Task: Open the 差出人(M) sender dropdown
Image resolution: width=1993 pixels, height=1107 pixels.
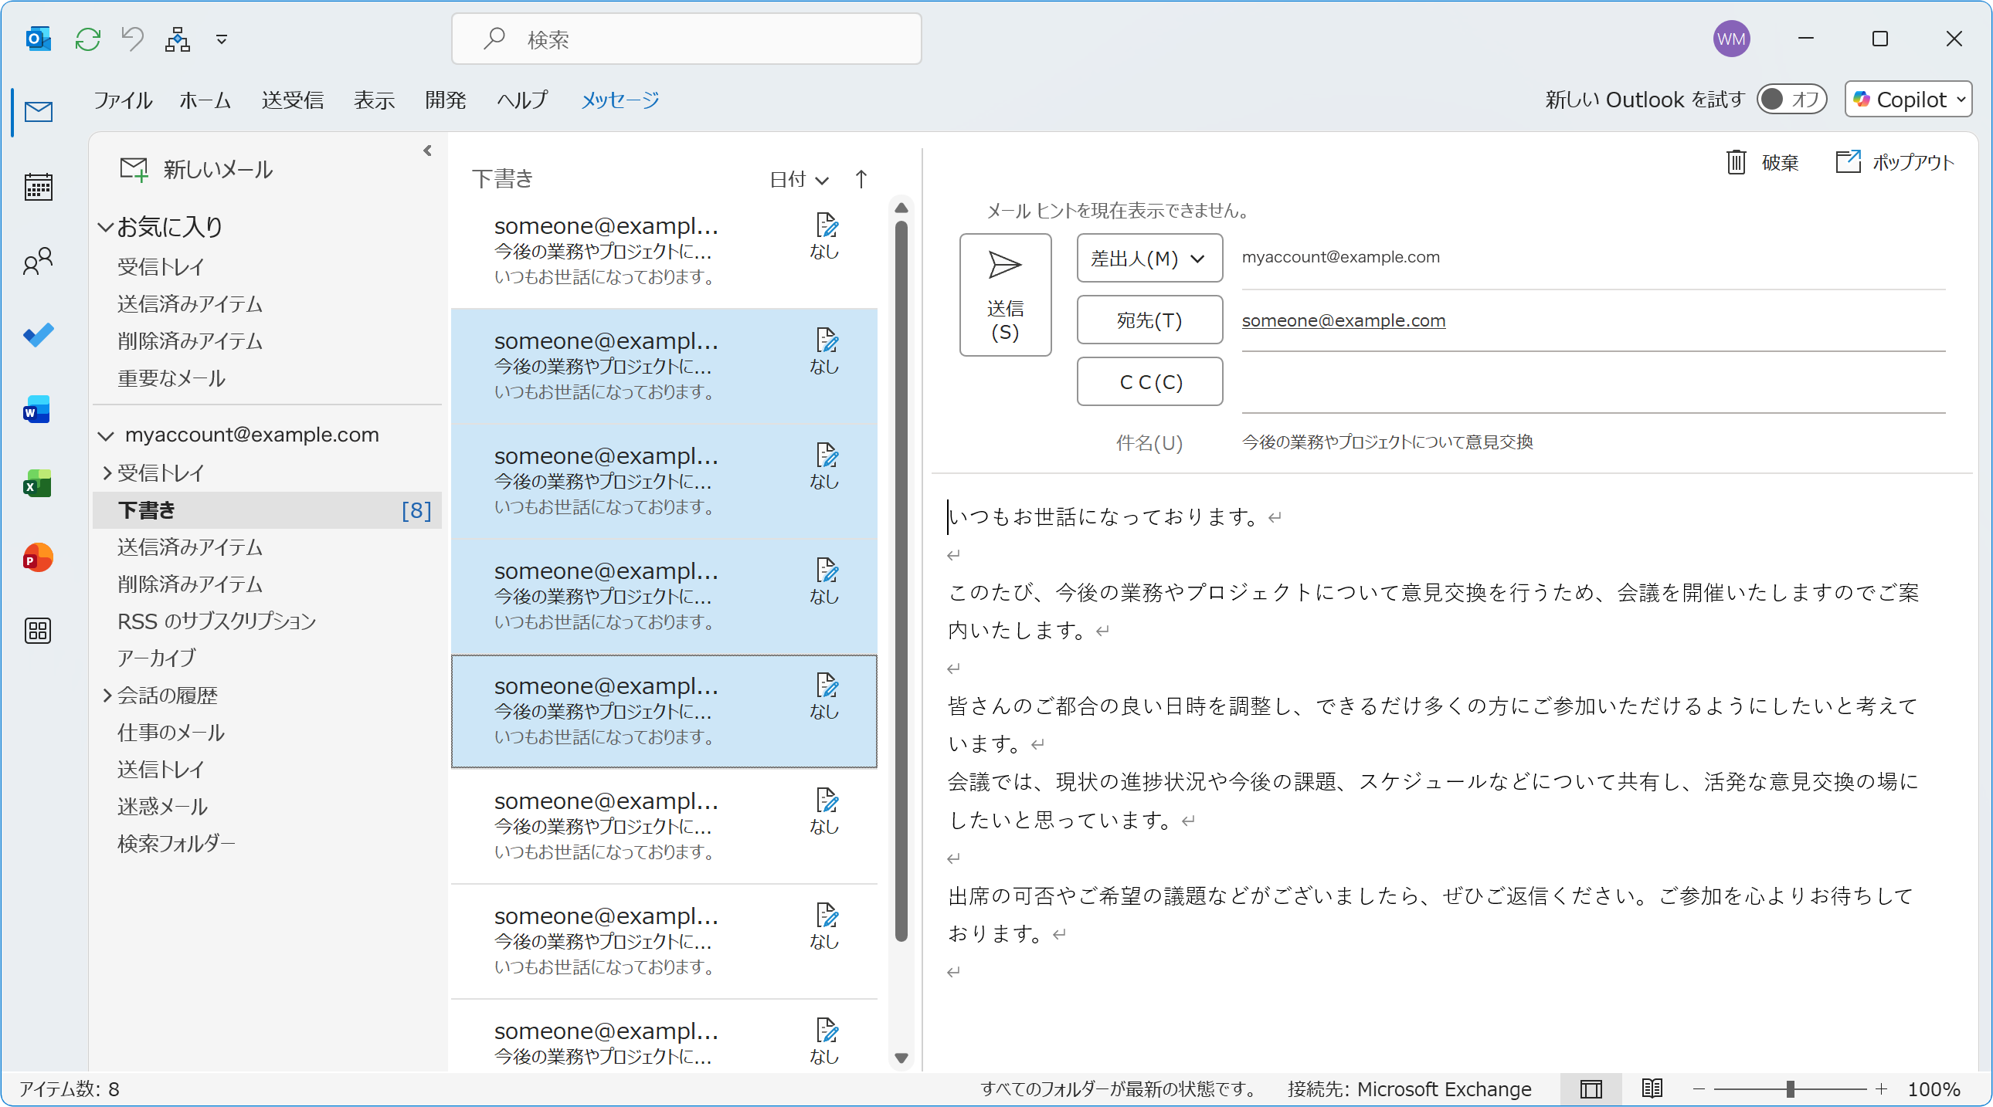Action: coord(1149,257)
